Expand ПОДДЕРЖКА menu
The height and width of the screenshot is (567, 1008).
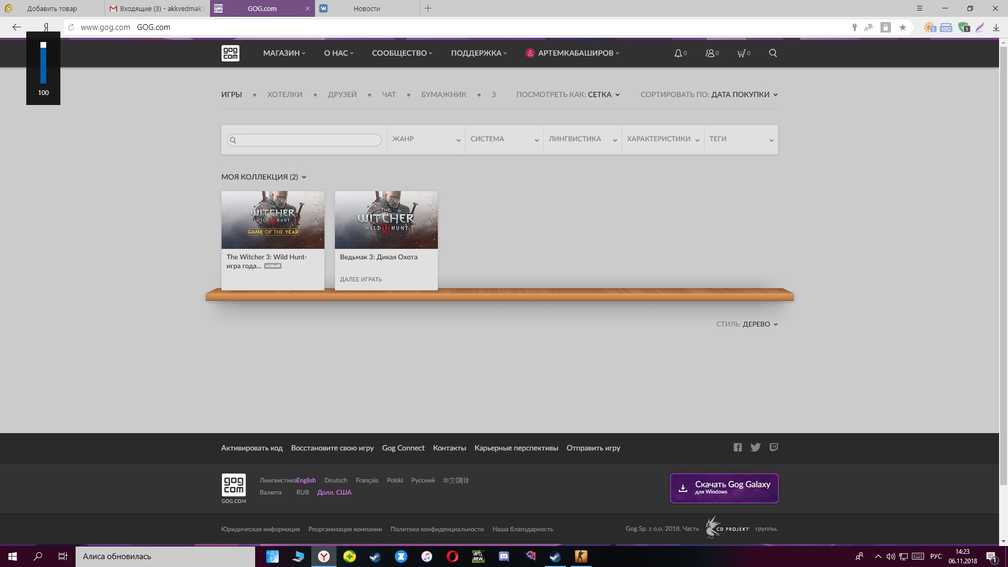click(x=479, y=53)
